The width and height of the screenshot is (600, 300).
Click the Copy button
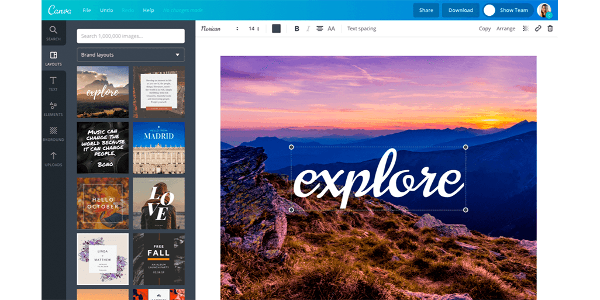[x=485, y=29]
